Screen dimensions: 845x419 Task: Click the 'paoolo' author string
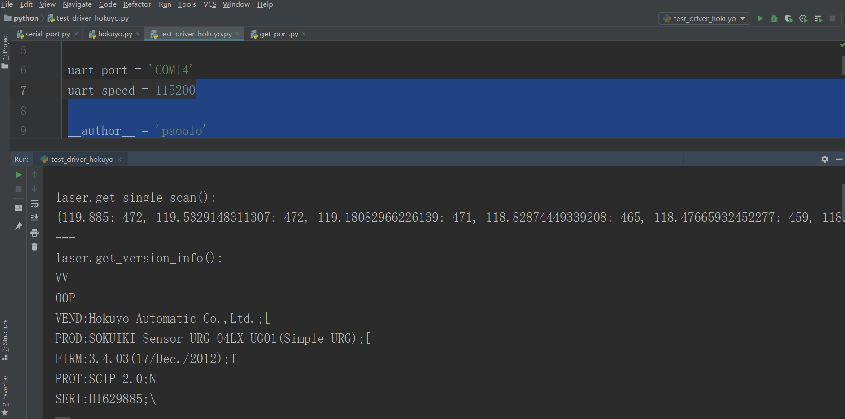(x=180, y=130)
